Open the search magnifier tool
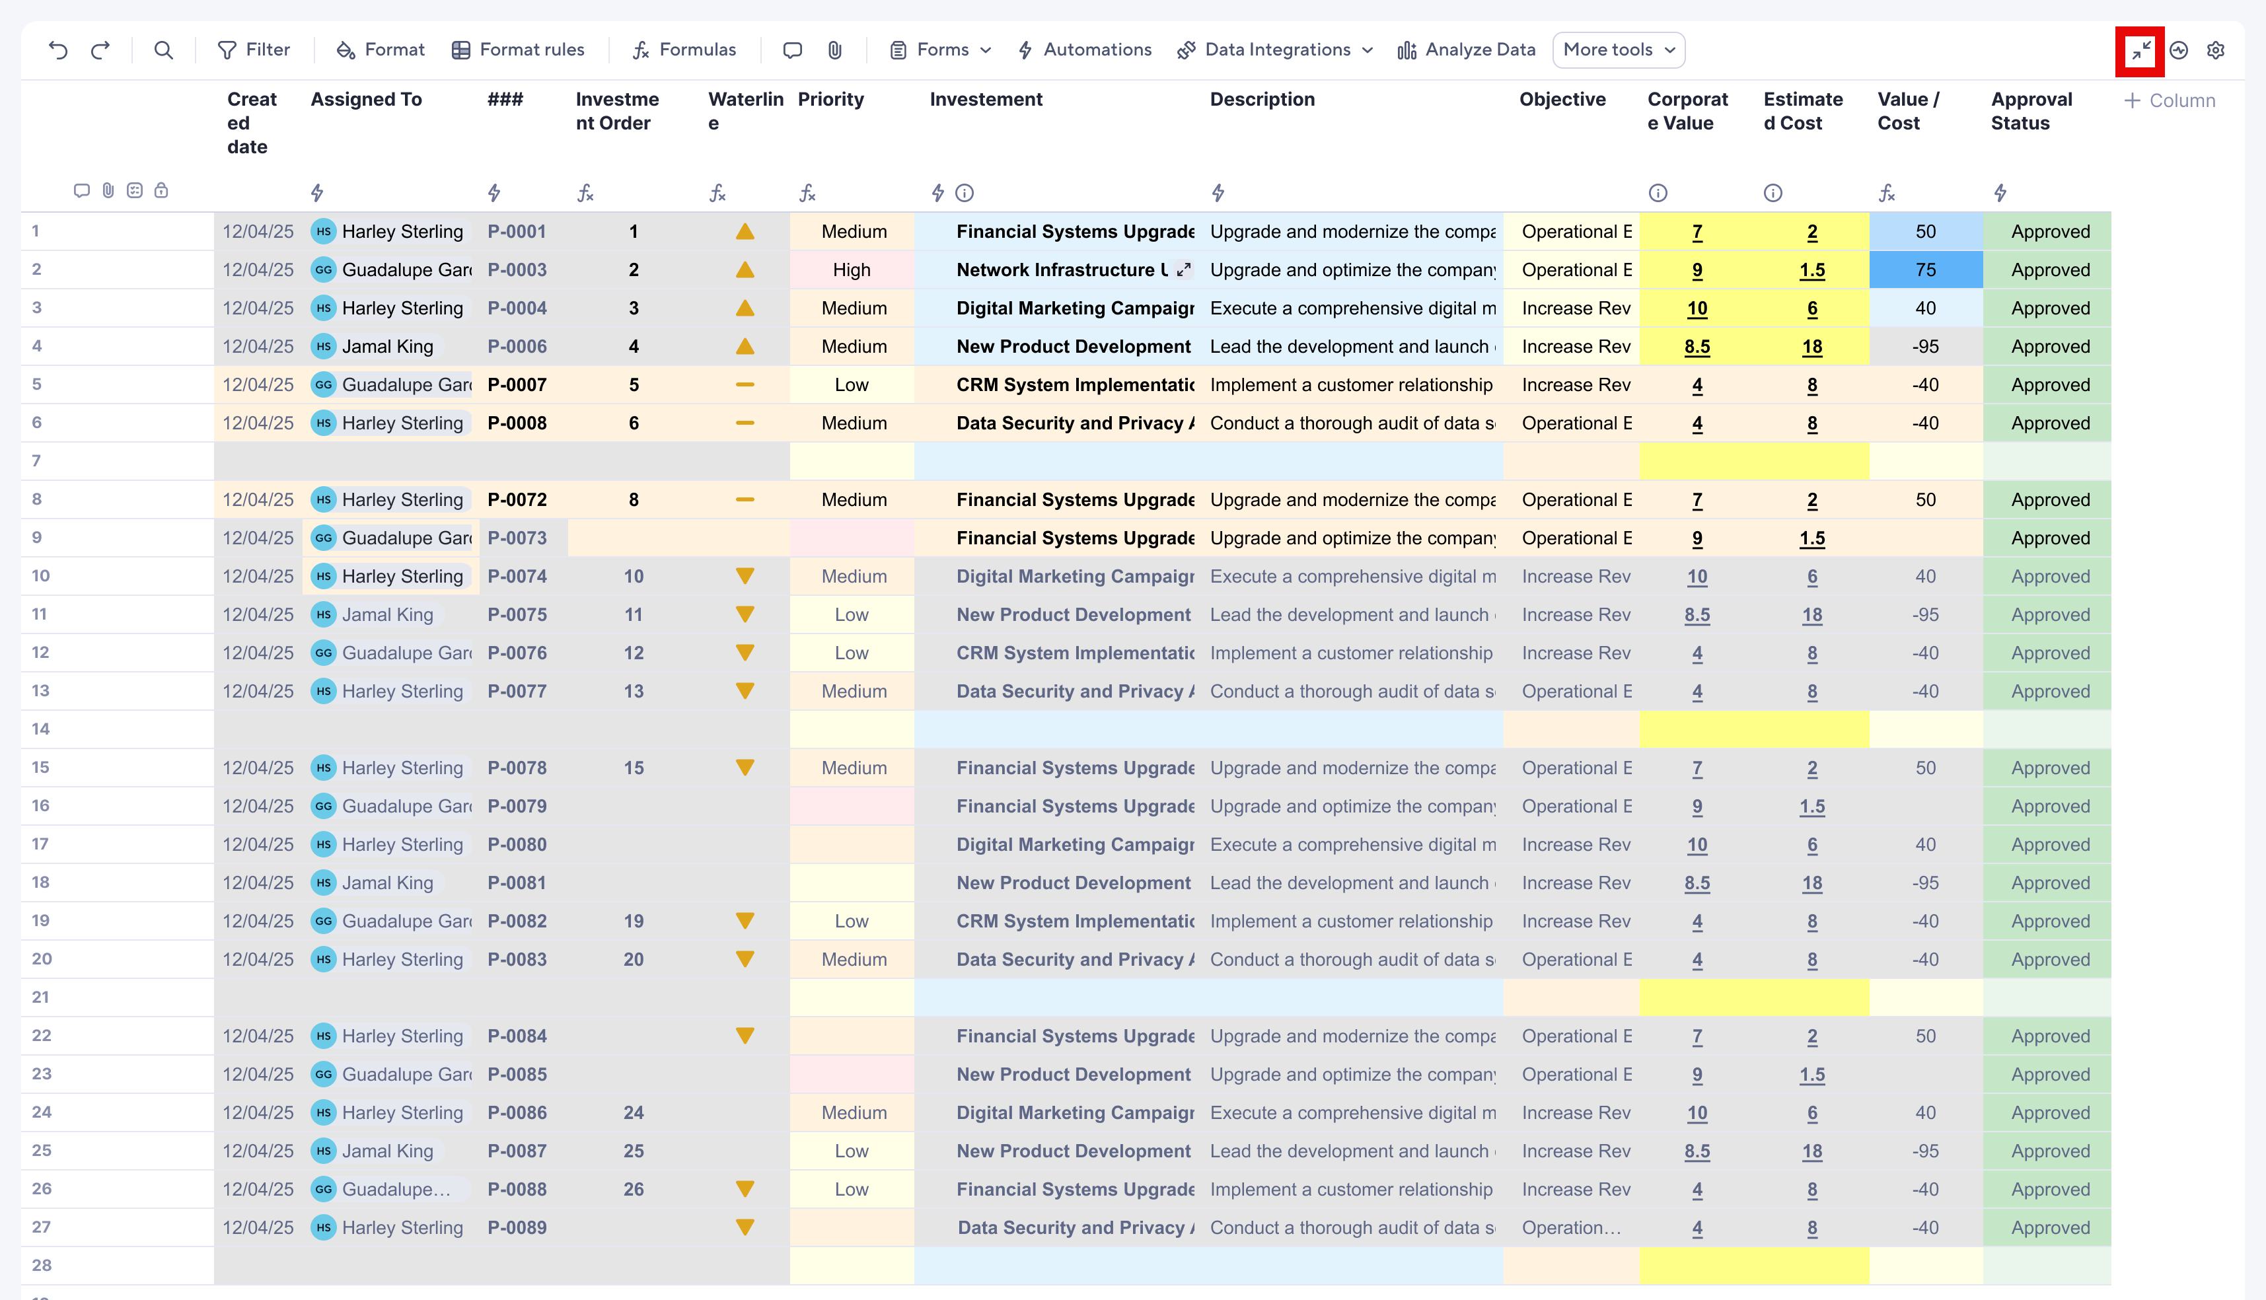2266x1300 pixels. (163, 50)
